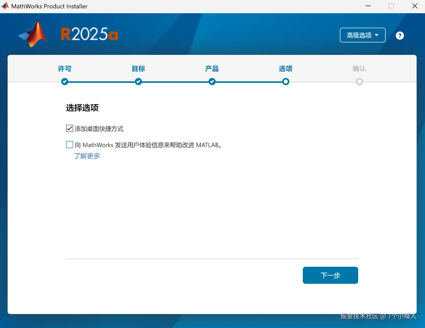Click the 选择选项 heading
Viewport: 425px width, 328px height.
(x=82, y=108)
